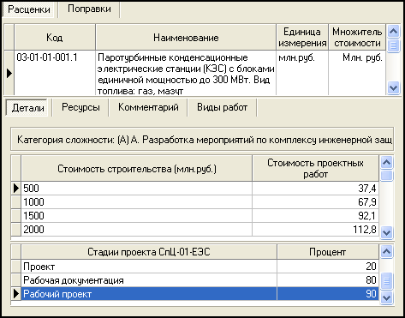The image size is (405, 318).
Task: Switch to the Расценки tab
Action: tap(28, 9)
